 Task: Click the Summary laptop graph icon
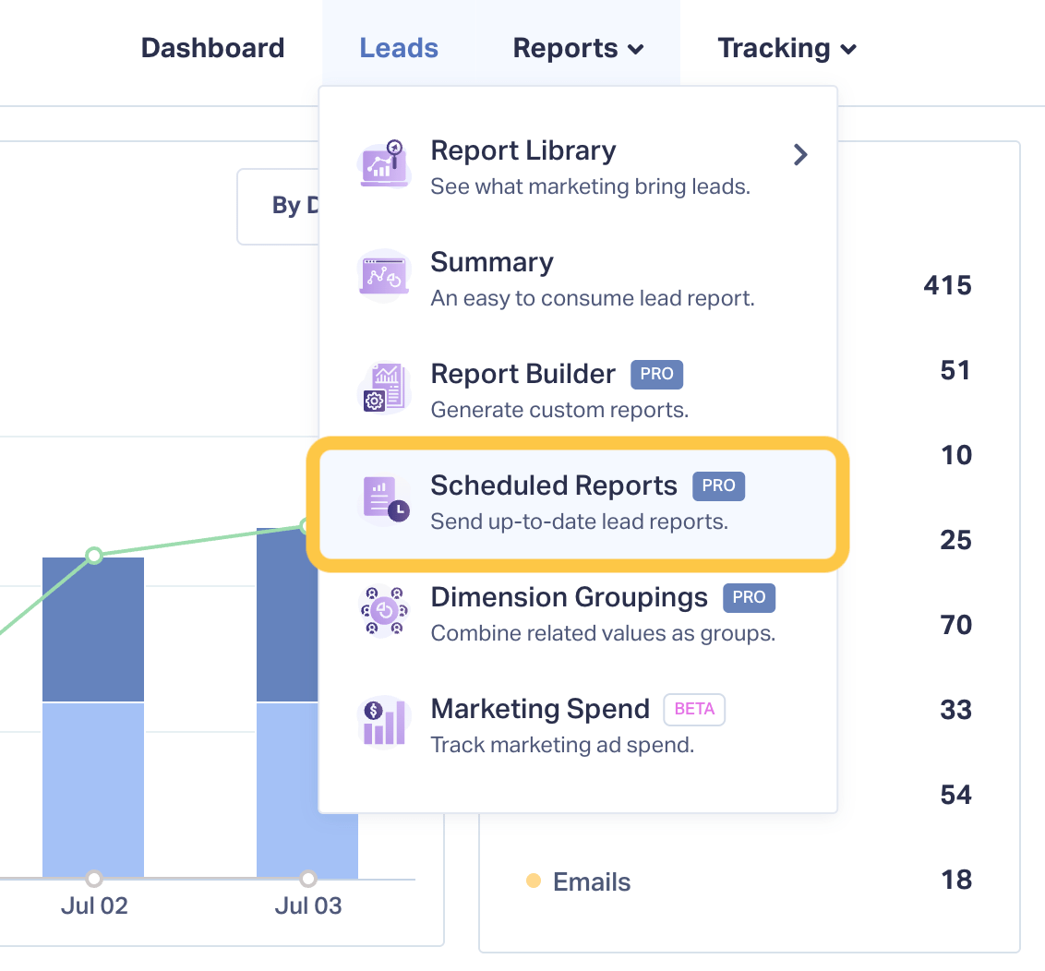[385, 276]
